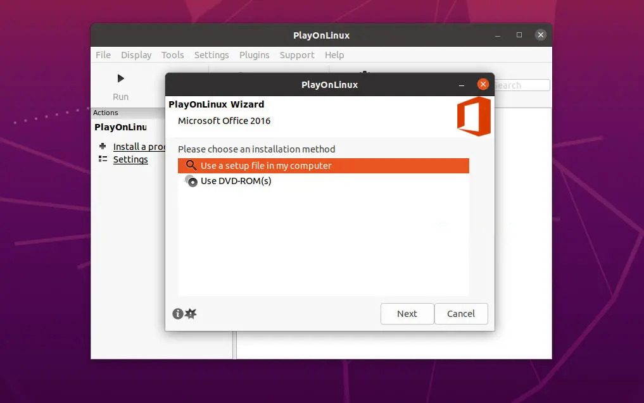Viewport: 644px width, 403px height.
Task: Cancel the Microsoft Office 2016 installation wizard
Action: [x=461, y=313]
